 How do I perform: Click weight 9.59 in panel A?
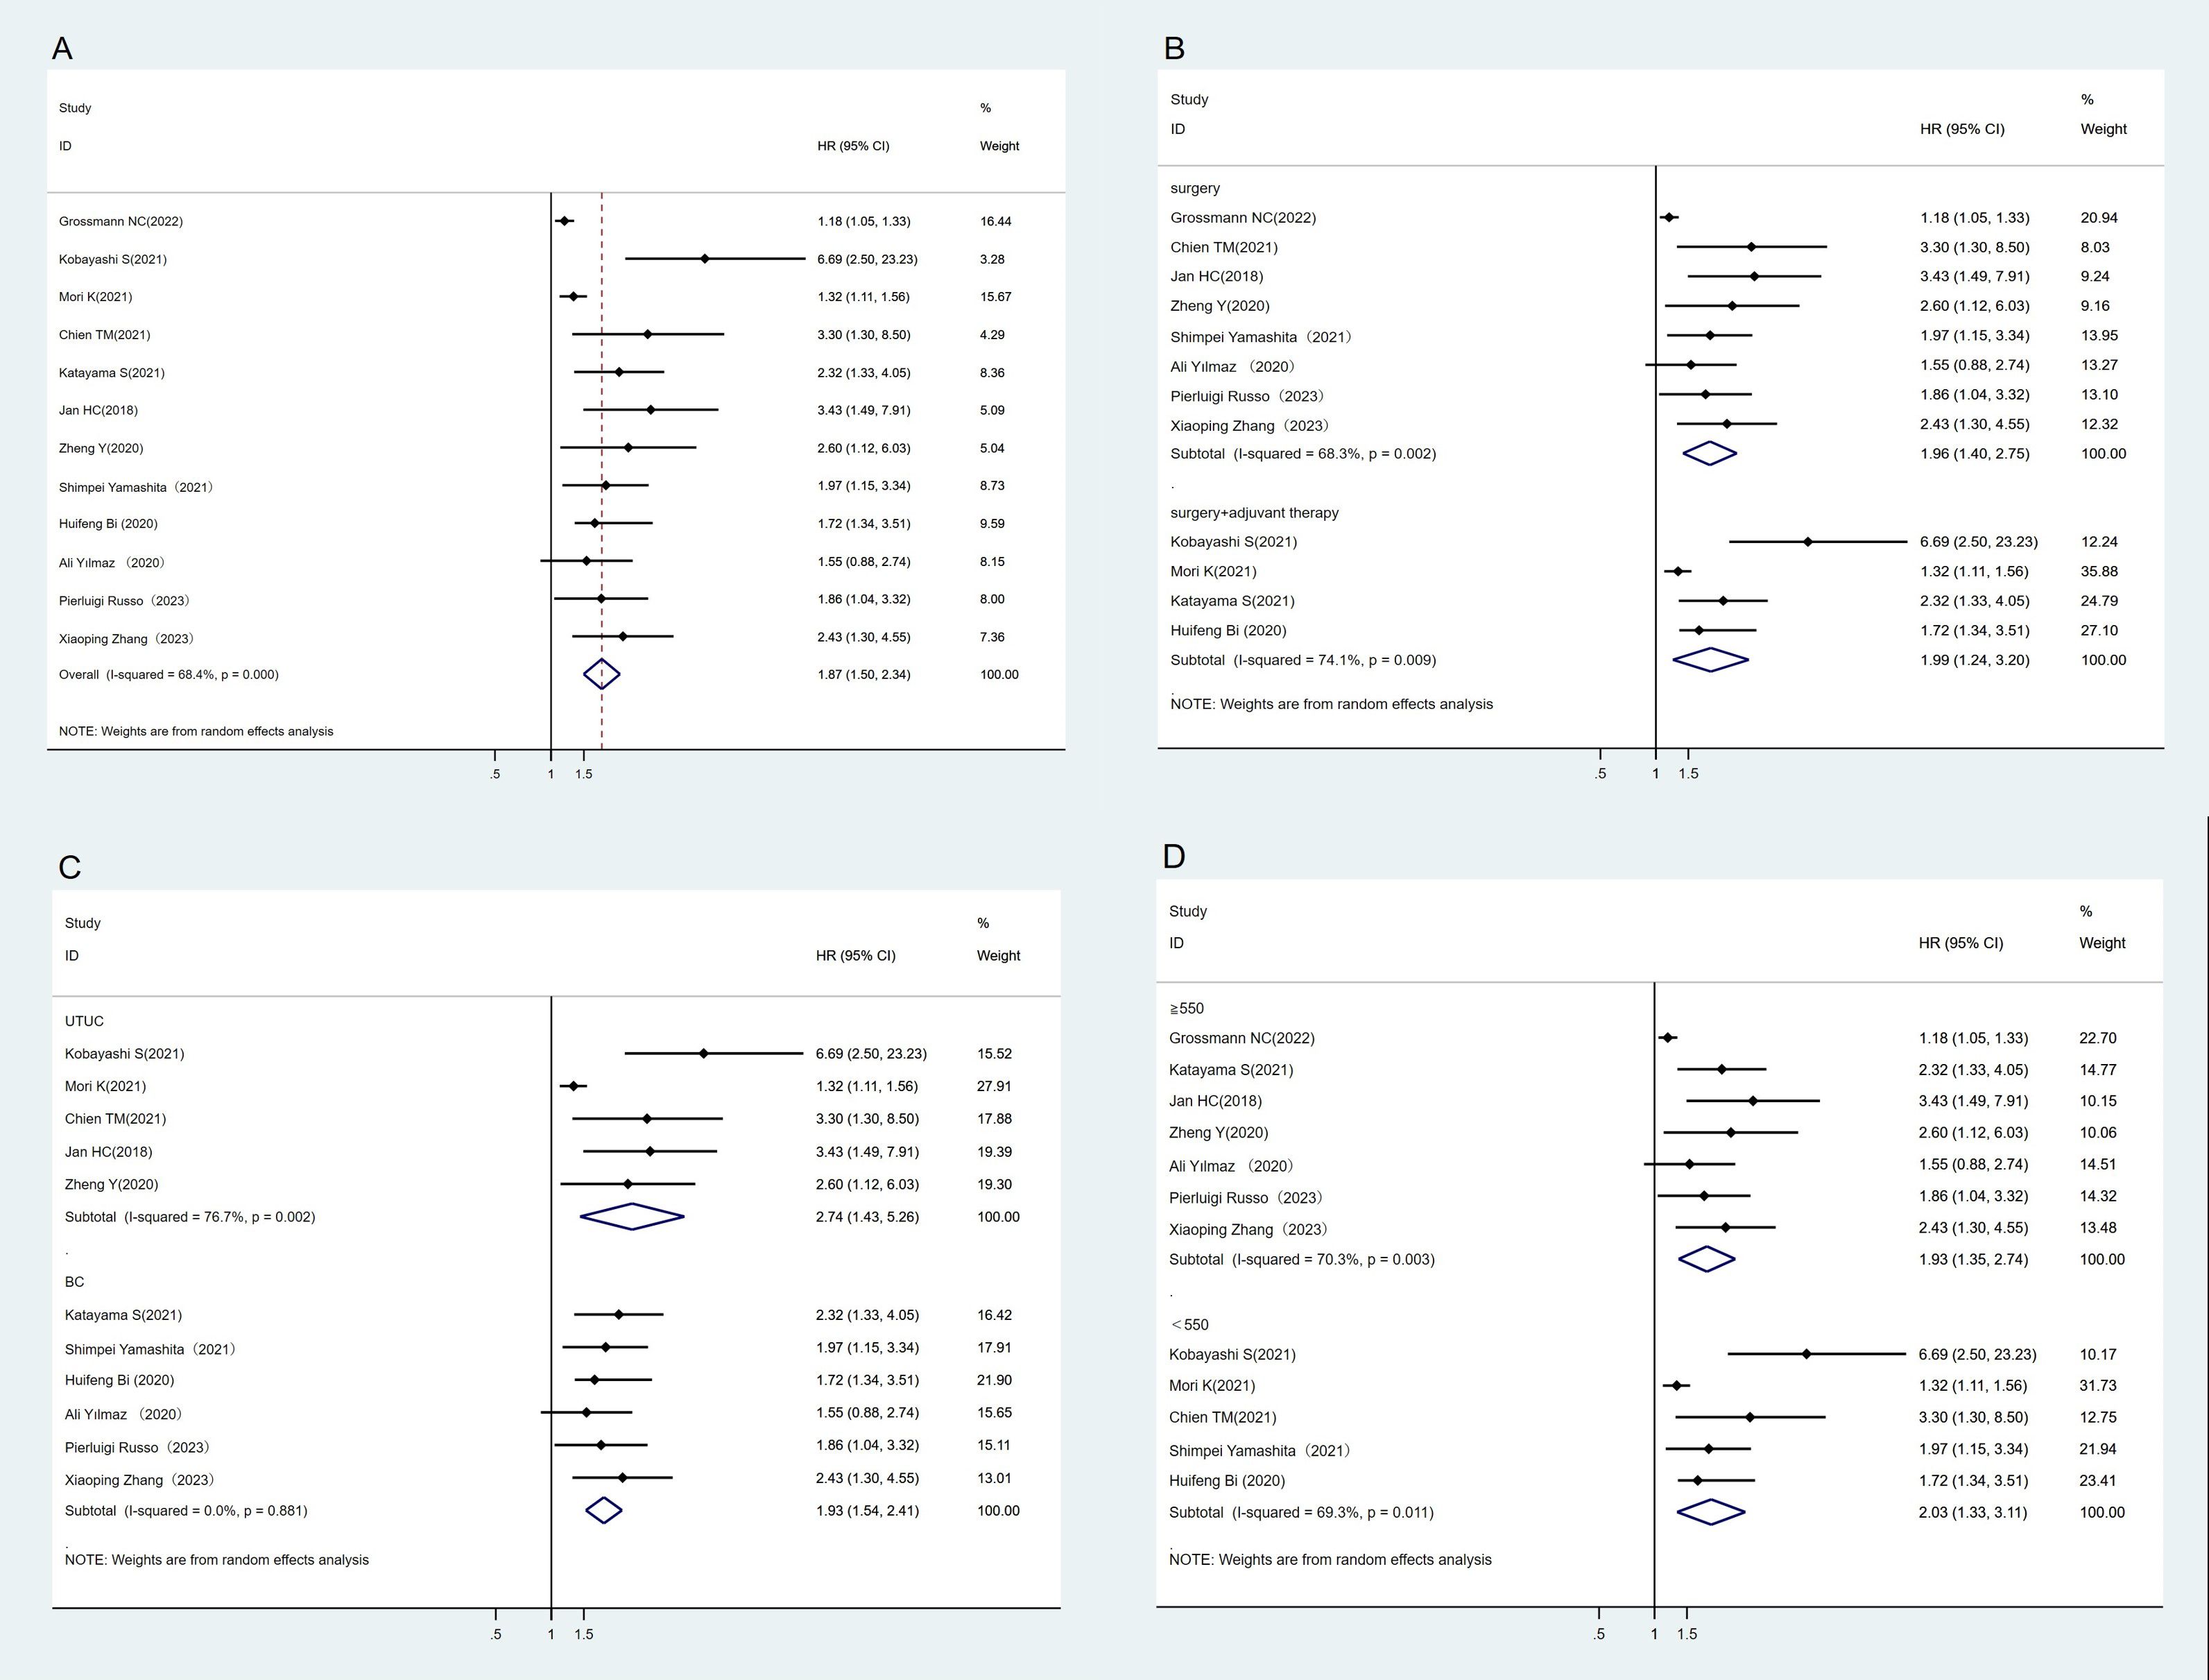click(x=992, y=523)
